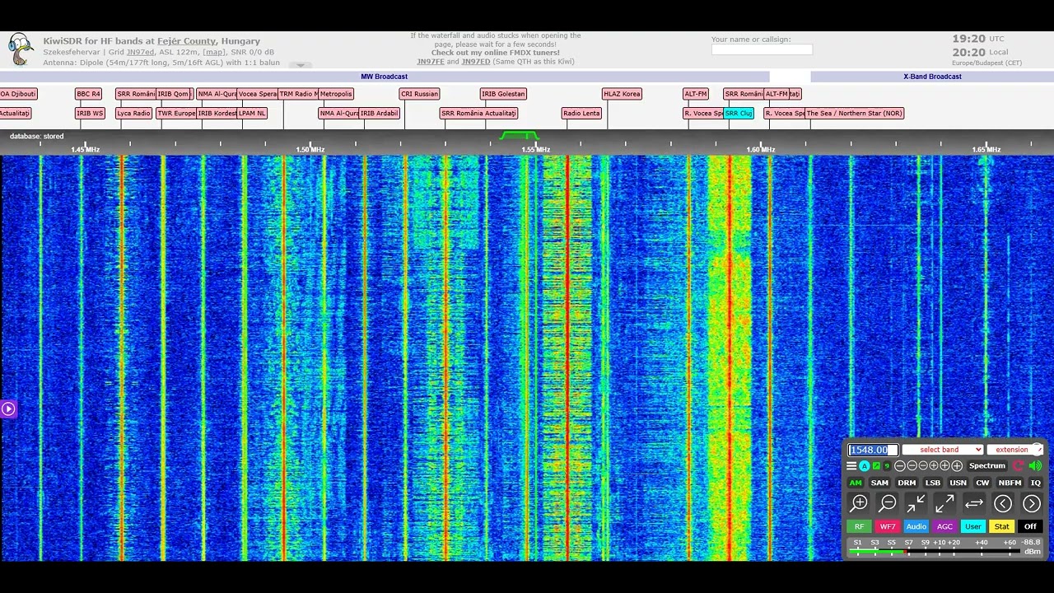Viewport: 1054px width, 593px height.
Task: Tune to the SRR Cluj station label
Action: (739, 114)
